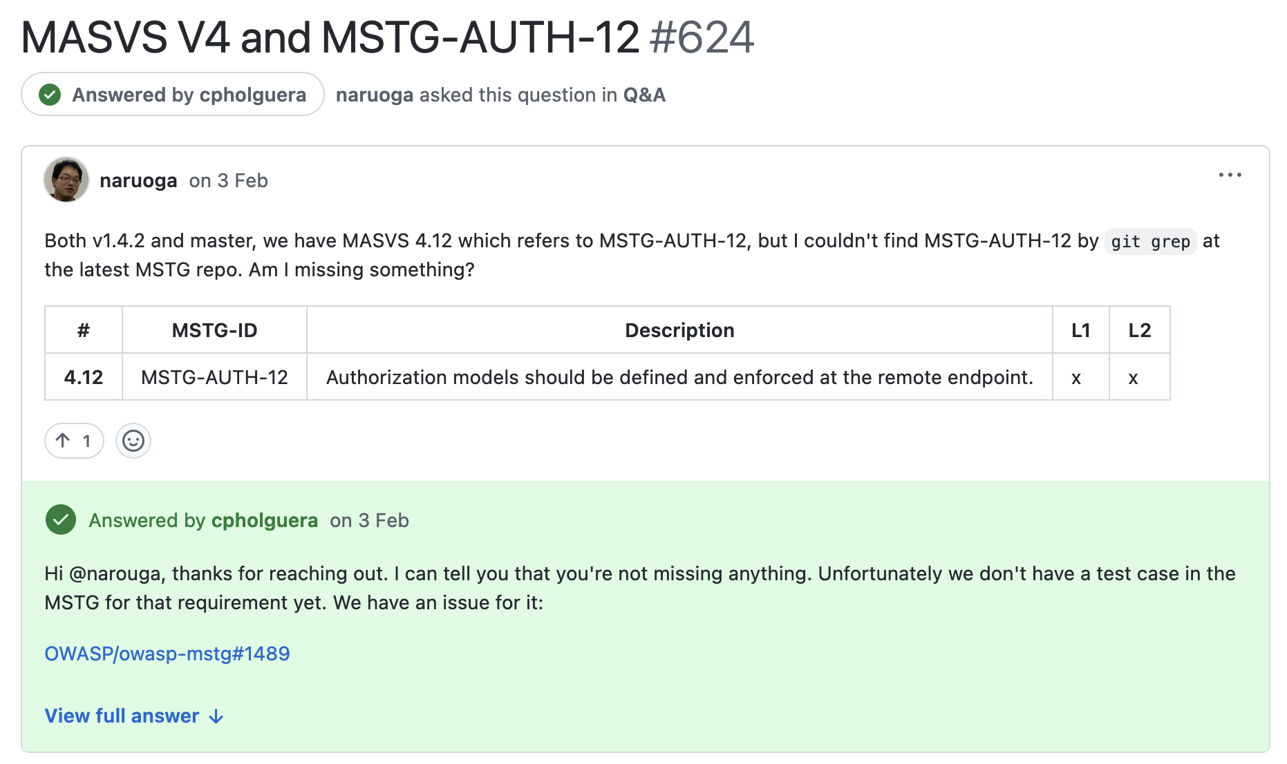Click naruoga's profile avatar
This screenshot has height=764, width=1287.
coord(66,180)
